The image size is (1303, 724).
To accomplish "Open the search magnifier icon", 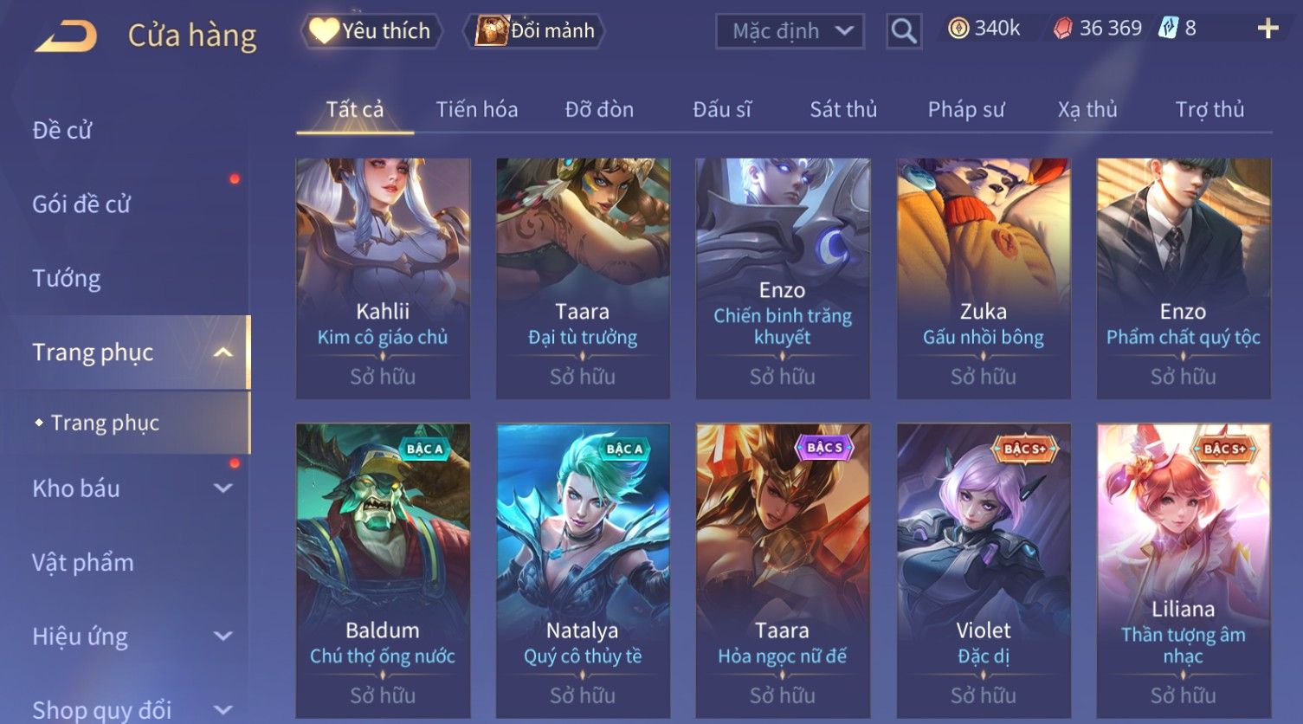I will pyautogui.click(x=903, y=32).
